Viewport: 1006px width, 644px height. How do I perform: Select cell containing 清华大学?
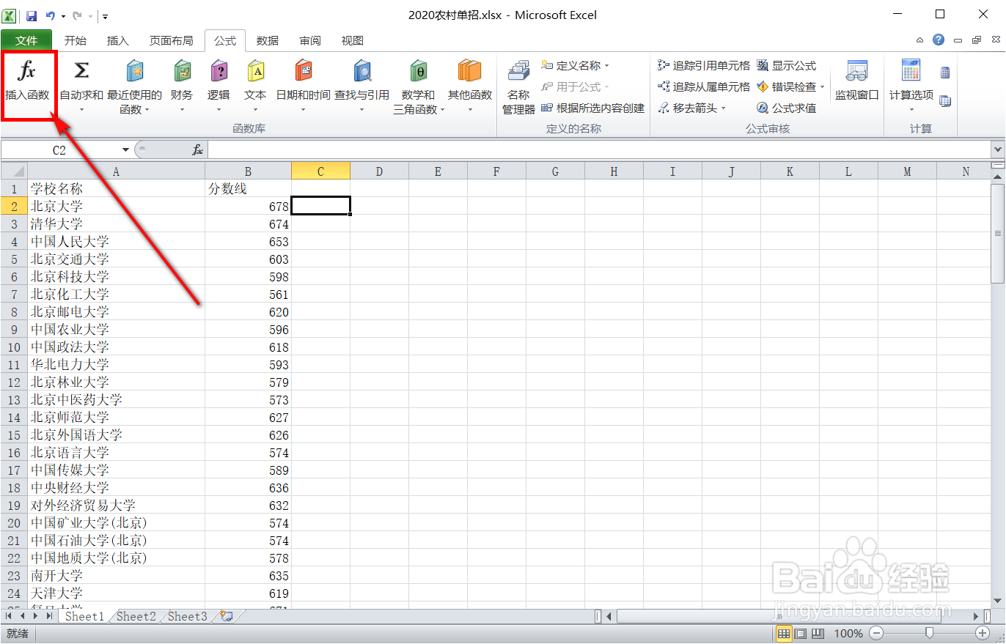point(117,224)
